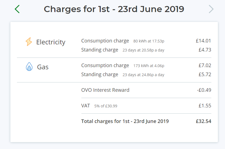Click electricity Standing charge row label
The image size is (225, 149).
coord(100,50)
